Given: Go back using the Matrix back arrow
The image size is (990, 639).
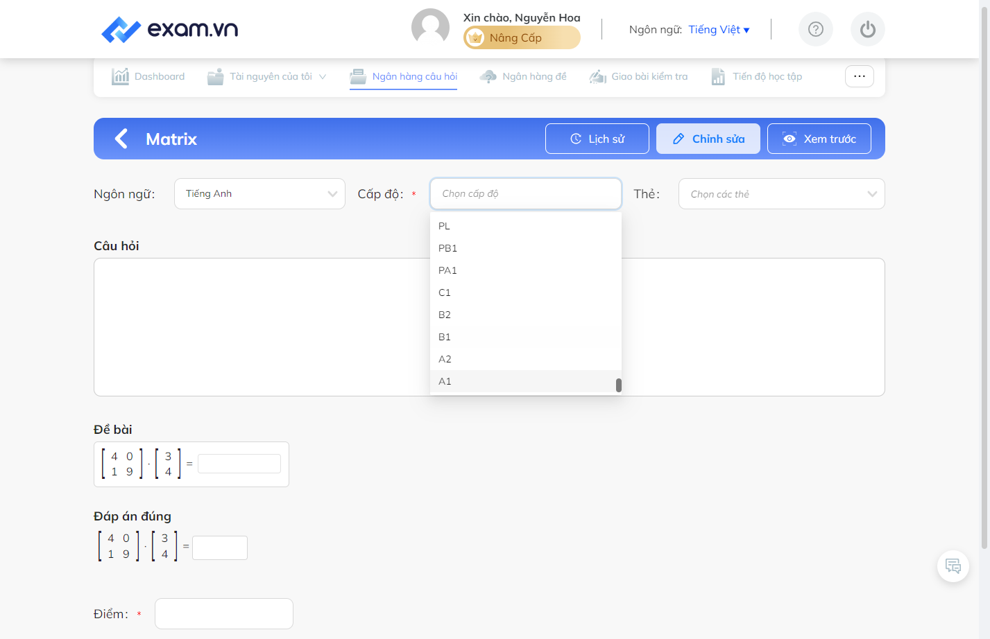Looking at the screenshot, I should click(121, 139).
